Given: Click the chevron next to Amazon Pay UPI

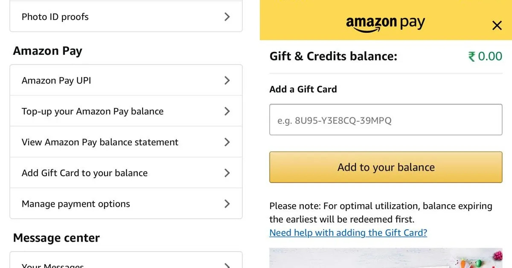Looking at the screenshot, I should (x=227, y=80).
